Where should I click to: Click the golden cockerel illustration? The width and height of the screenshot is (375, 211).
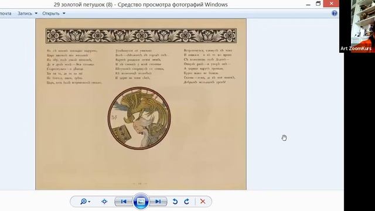[x=139, y=118]
